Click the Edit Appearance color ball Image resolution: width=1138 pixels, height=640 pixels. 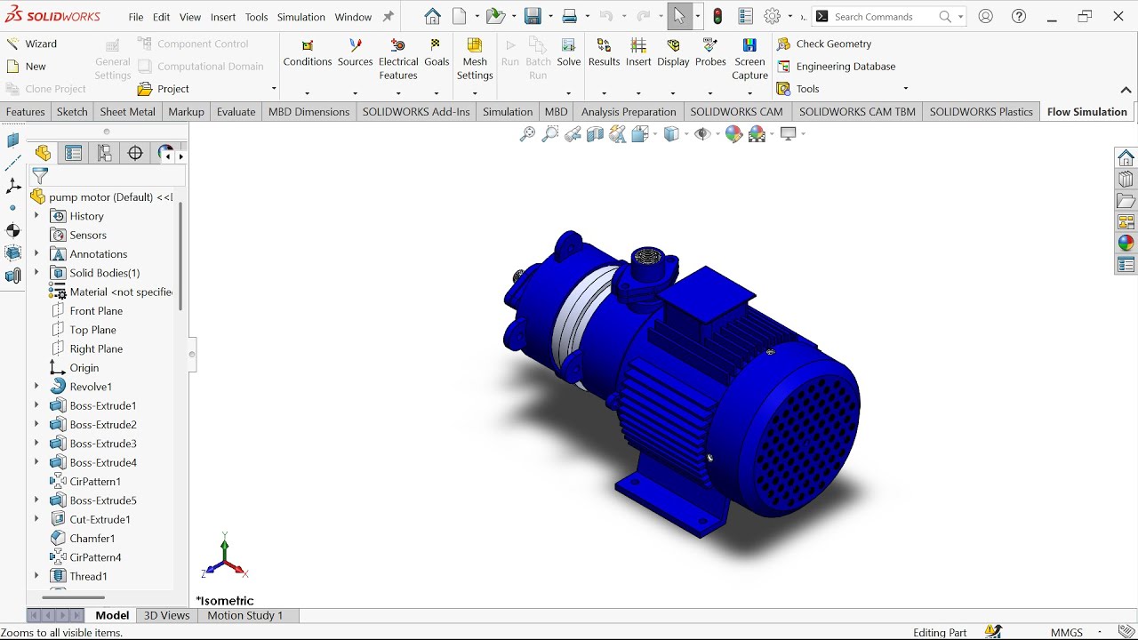pyautogui.click(x=733, y=133)
